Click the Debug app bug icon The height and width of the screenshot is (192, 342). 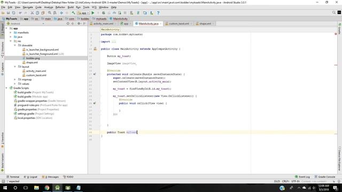[x=104, y=13]
